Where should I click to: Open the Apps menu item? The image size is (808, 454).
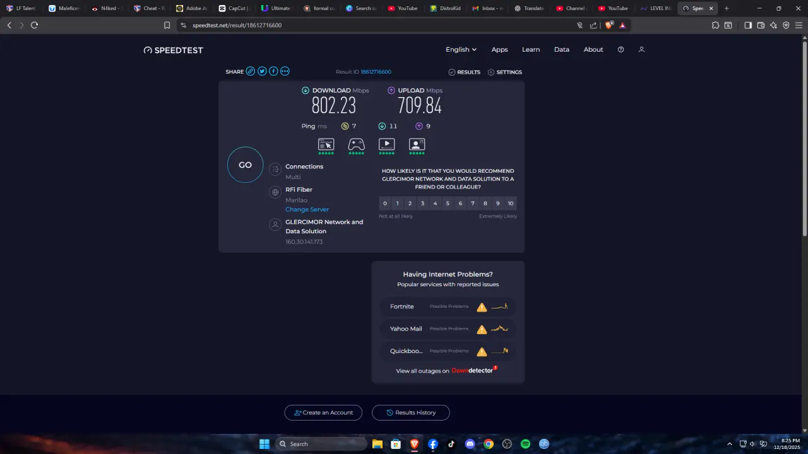[499, 50]
